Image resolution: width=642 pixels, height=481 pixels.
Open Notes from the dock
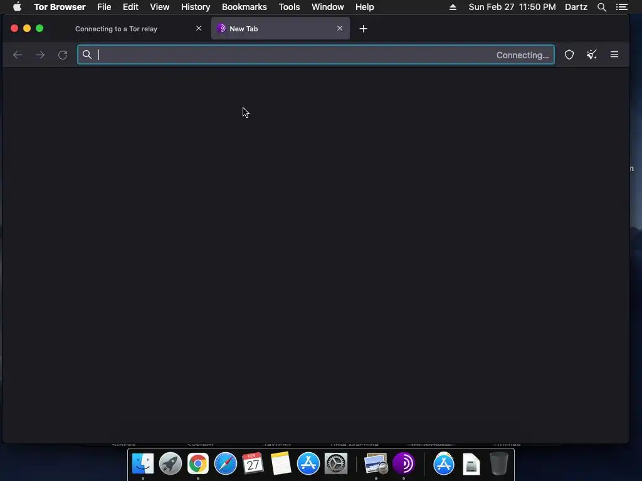click(280, 463)
